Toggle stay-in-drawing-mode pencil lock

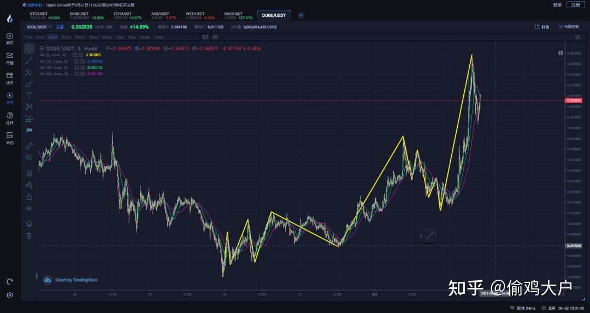[x=29, y=185]
